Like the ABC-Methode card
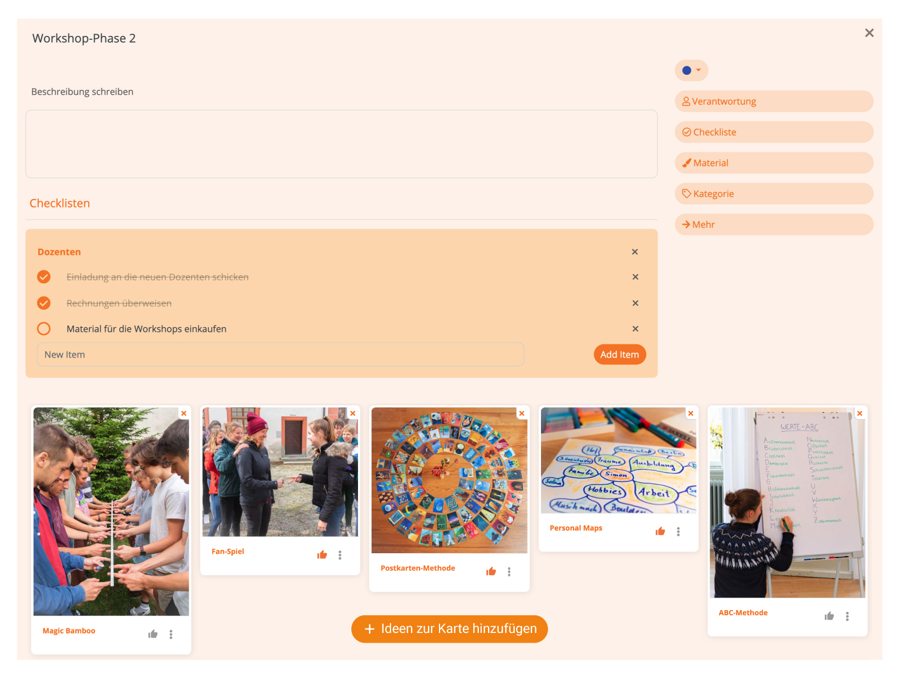This screenshot has height=678, width=899. [829, 616]
